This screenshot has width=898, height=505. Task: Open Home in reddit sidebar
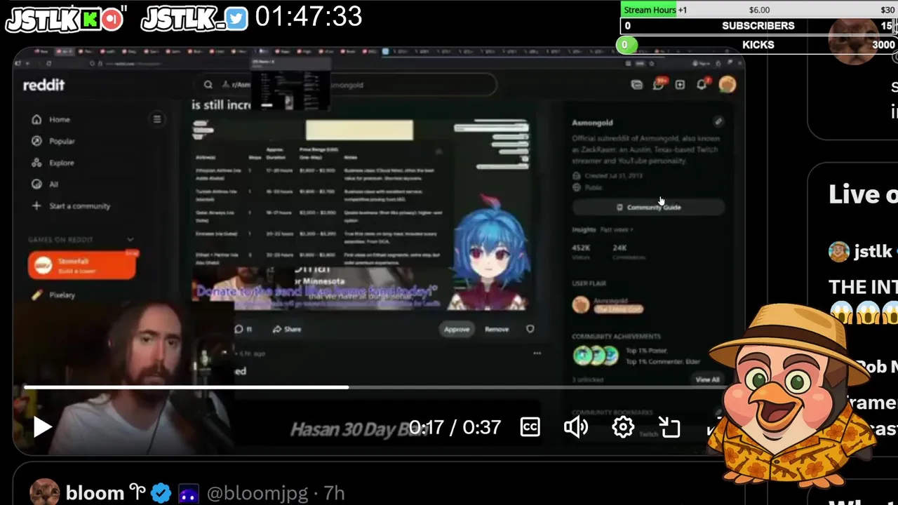pyautogui.click(x=51, y=119)
